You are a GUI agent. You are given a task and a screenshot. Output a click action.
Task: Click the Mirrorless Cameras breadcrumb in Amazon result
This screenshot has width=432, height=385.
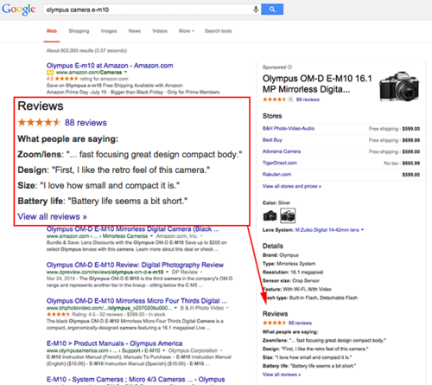[125, 236]
